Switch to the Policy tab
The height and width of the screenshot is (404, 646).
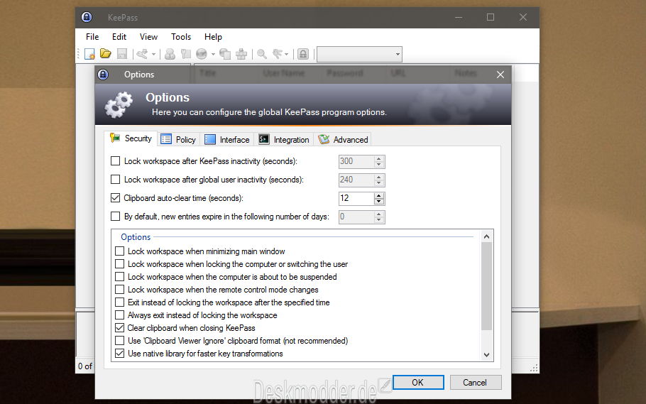click(x=178, y=140)
